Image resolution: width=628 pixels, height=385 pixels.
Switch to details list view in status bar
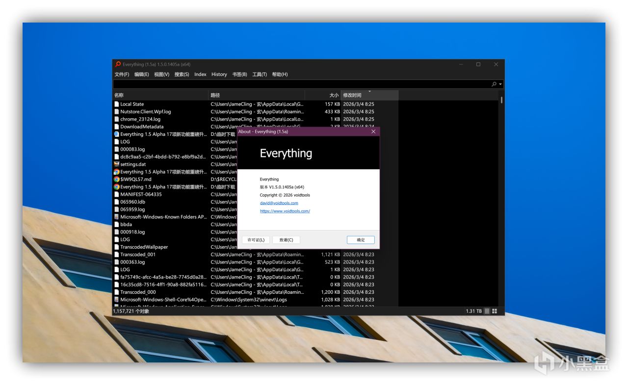487,311
